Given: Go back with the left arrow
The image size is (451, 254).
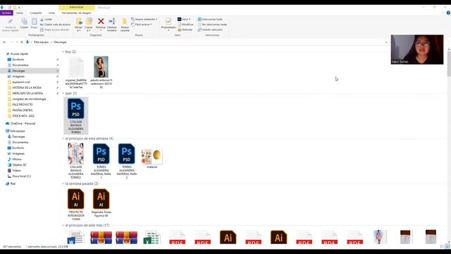Looking at the screenshot, I should point(4,42).
